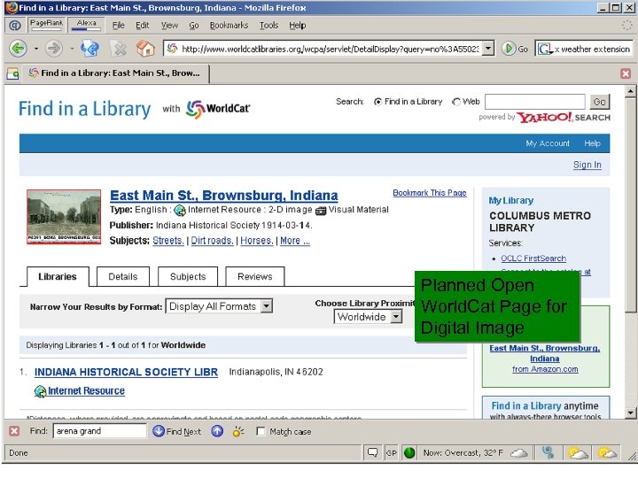638x478 pixels.
Task: Switch to the Subjects tab
Action: pyautogui.click(x=188, y=276)
